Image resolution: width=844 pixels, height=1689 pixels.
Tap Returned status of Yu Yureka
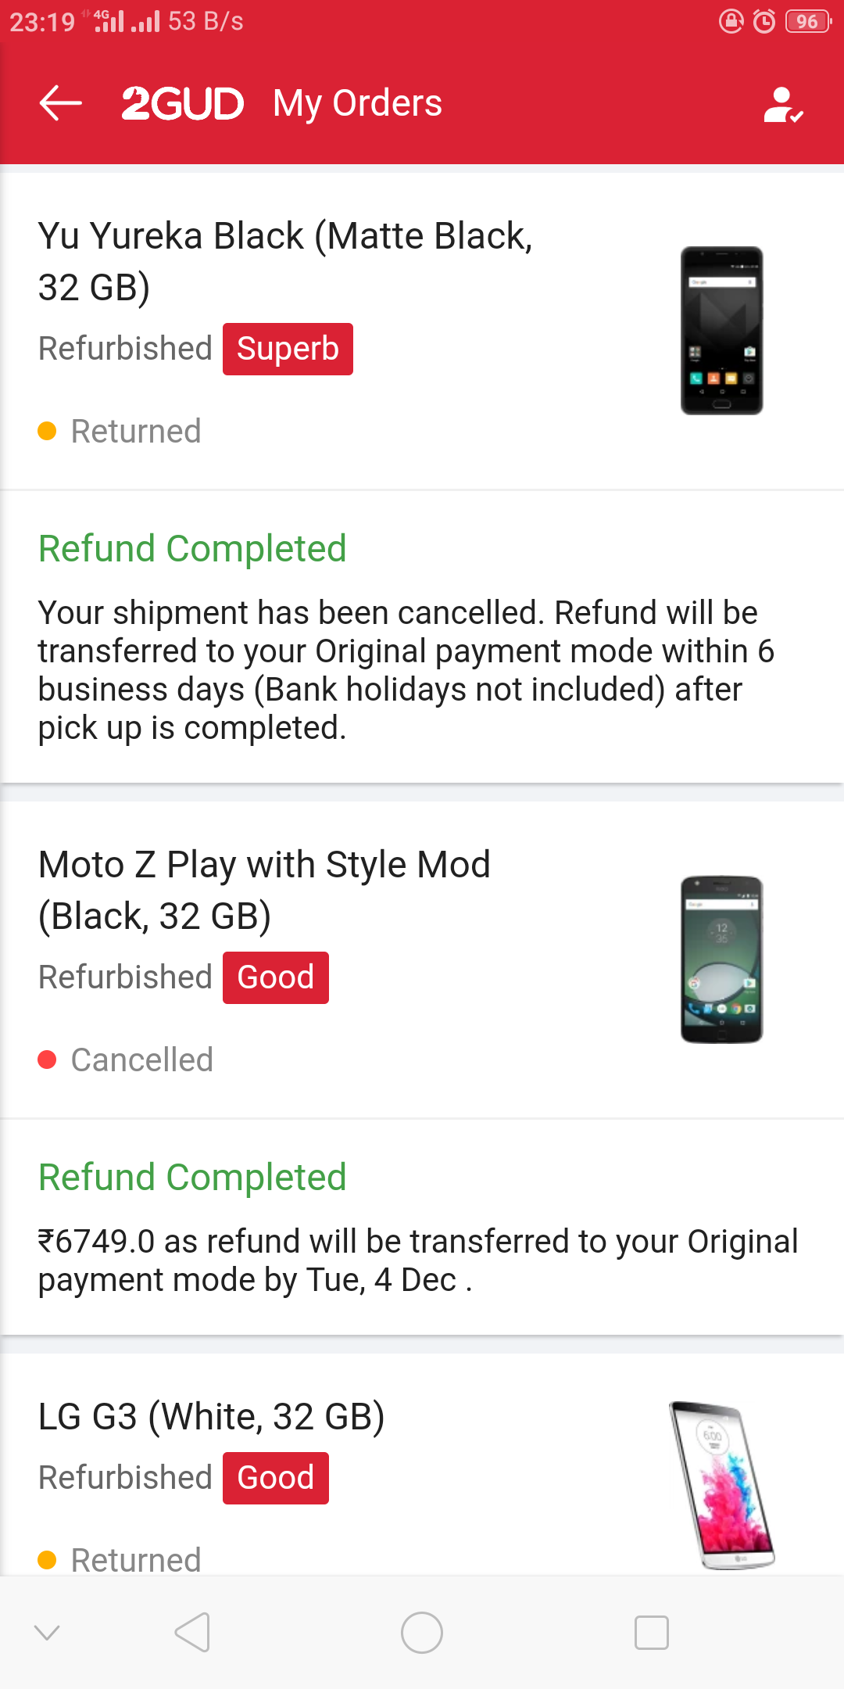(135, 431)
